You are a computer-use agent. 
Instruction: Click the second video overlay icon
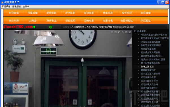coord(116,32)
